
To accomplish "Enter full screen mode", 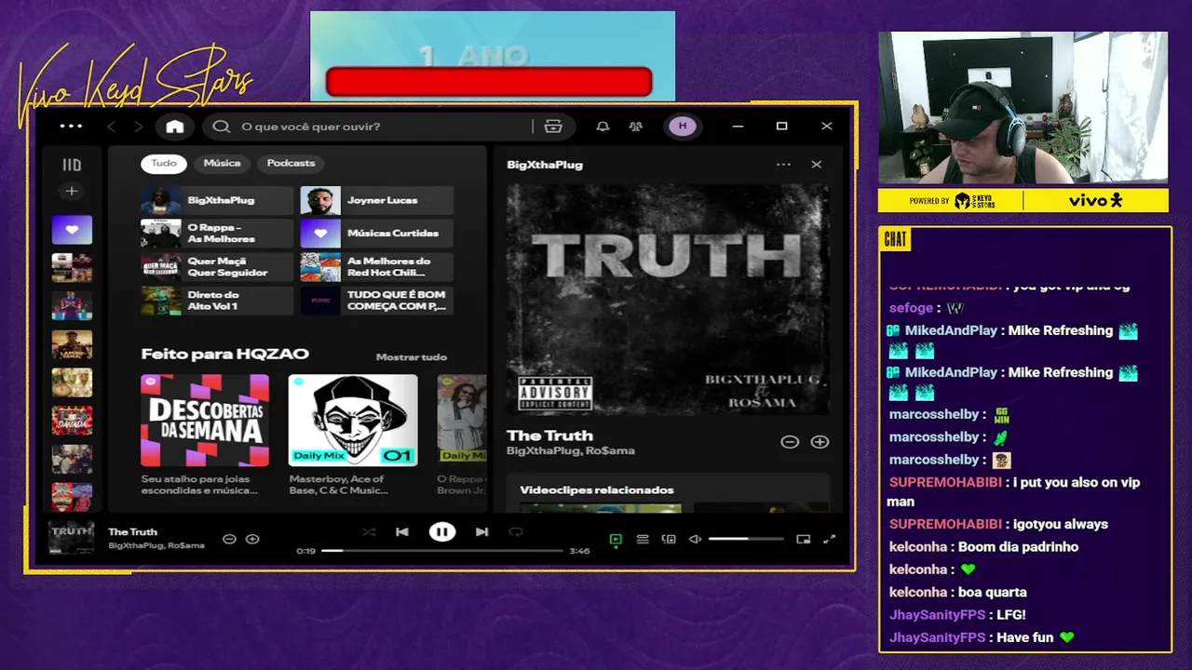I will 830,539.
